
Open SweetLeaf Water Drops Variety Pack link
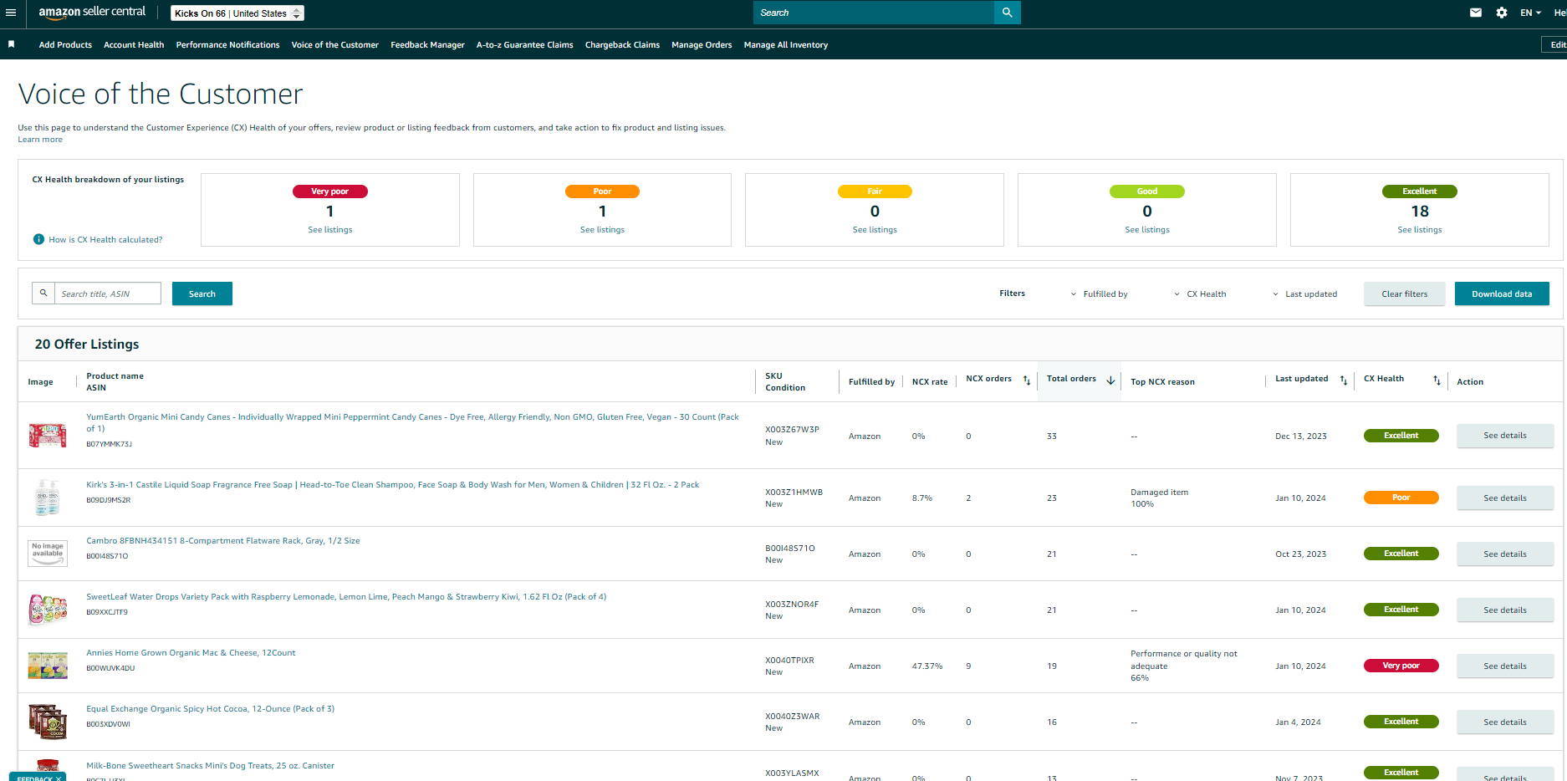[x=346, y=597]
